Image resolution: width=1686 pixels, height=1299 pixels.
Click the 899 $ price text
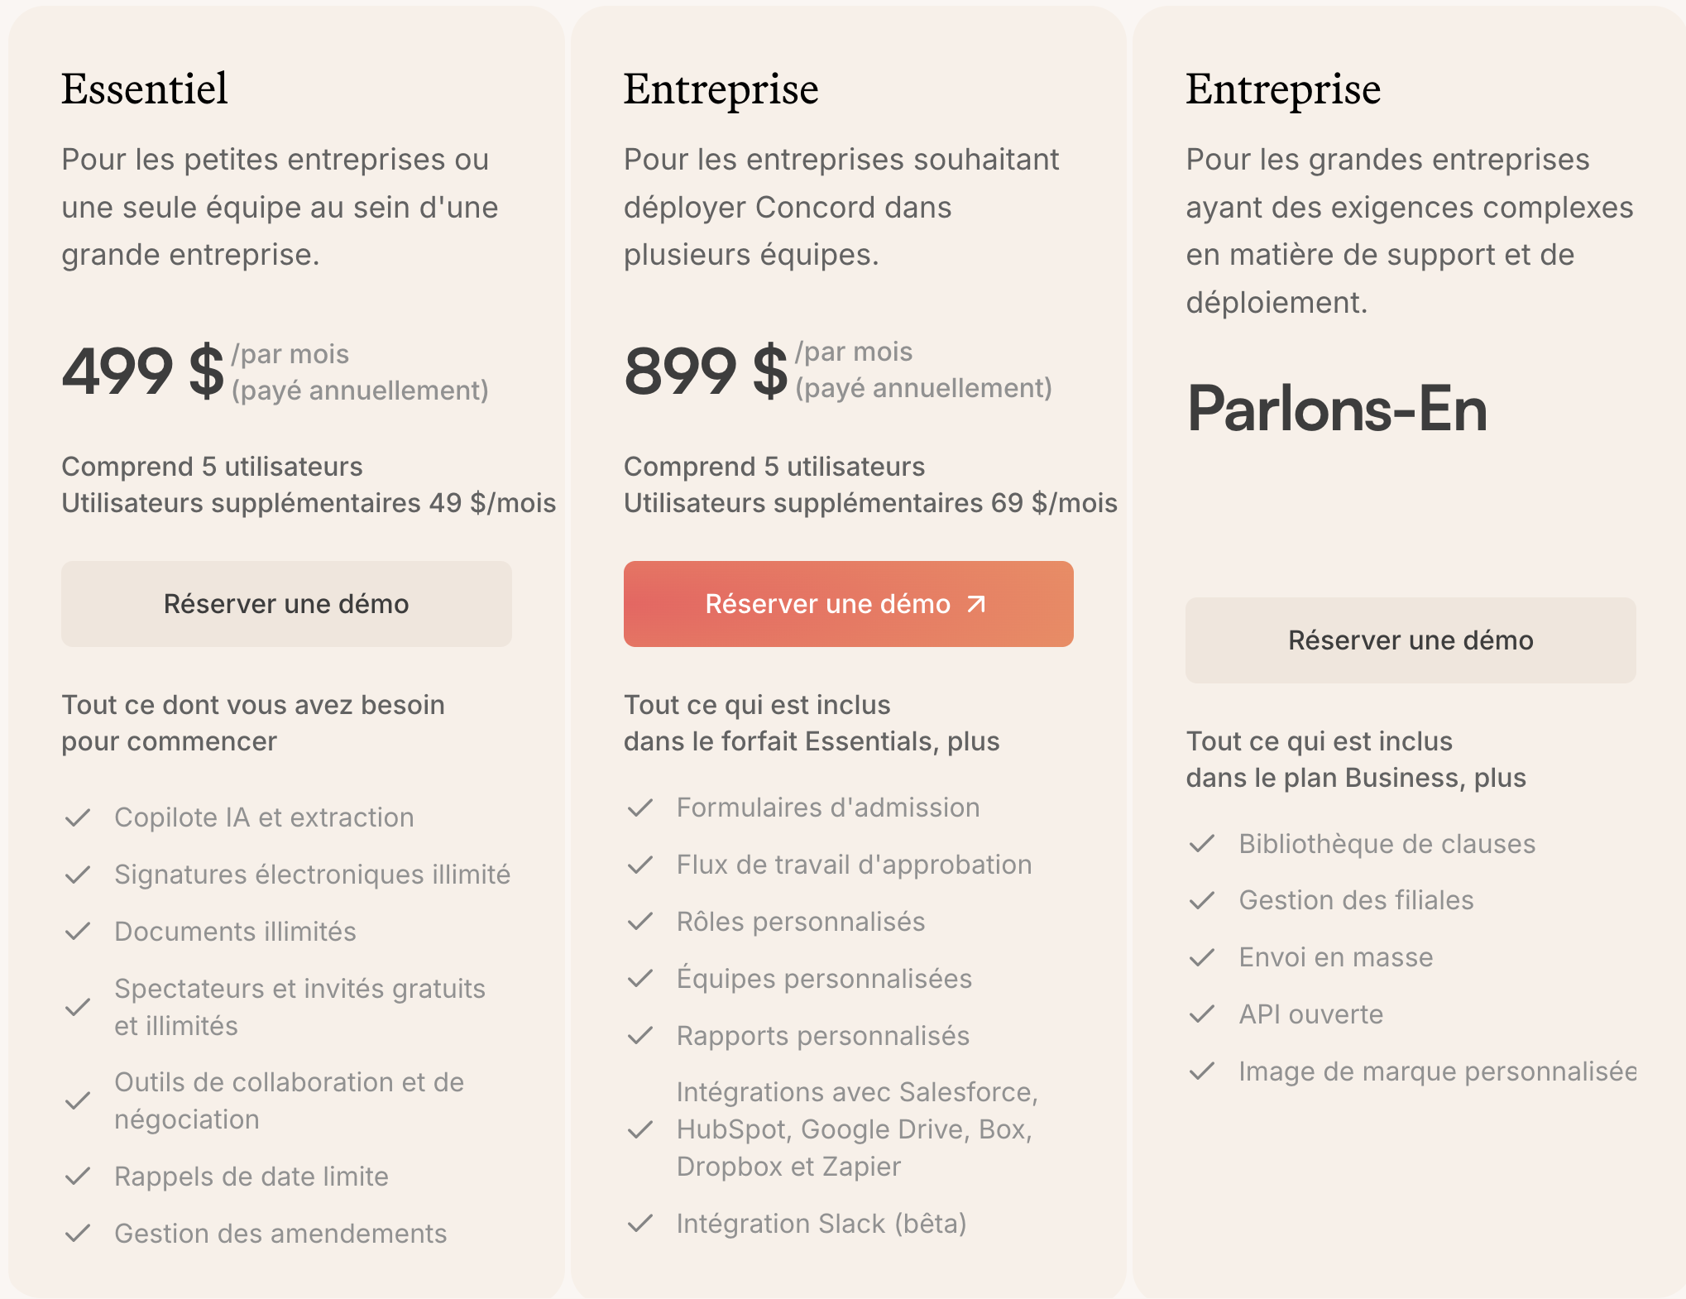(x=705, y=371)
